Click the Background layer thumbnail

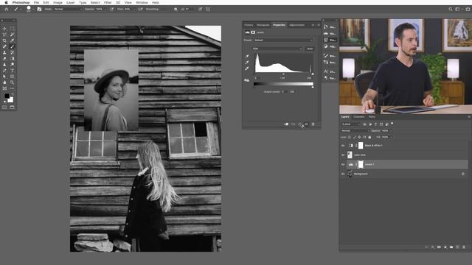[x=350, y=174]
